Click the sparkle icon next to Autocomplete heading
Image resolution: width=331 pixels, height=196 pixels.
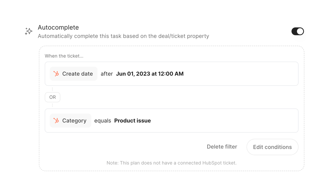(x=28, y=31)
